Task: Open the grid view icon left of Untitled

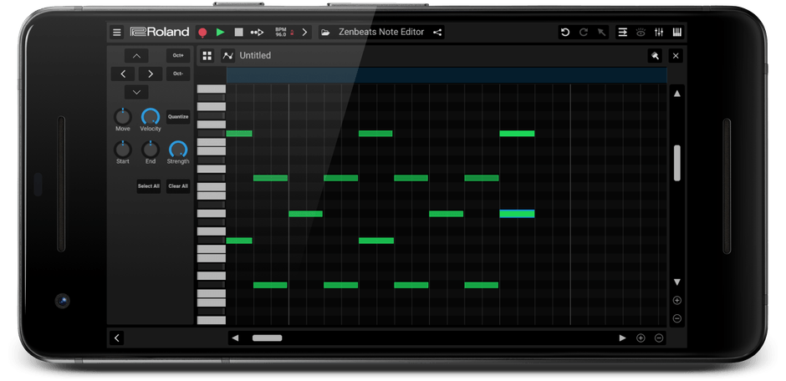Action: pos(207,56)
